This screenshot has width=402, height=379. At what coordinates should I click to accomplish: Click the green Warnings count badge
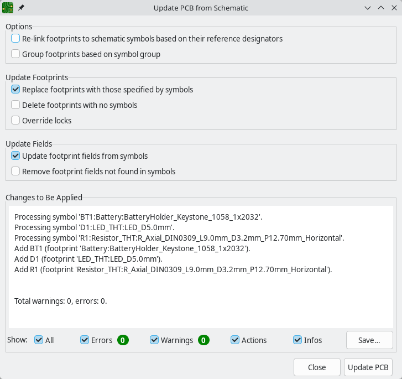[203, 340]
